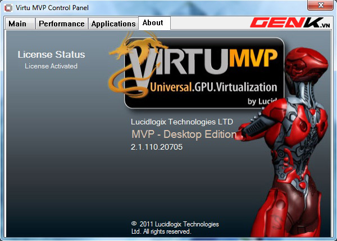Click the 2011 Lucidlogix copyright notice
The height and width of the screenshot is (241, 337).
[x=175, y=228]
